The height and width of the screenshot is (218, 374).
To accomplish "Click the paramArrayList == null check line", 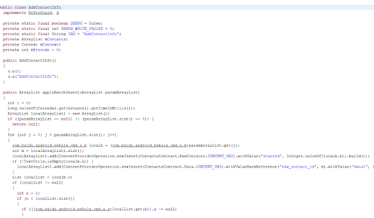I will click(81, 119).
